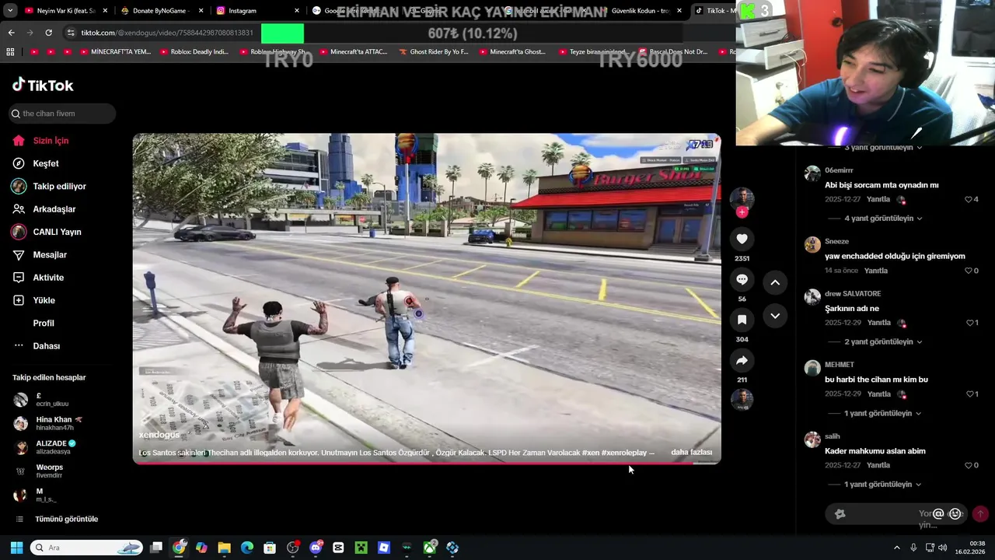
Task: Open followed account Weorps
Action: [51, 471]
